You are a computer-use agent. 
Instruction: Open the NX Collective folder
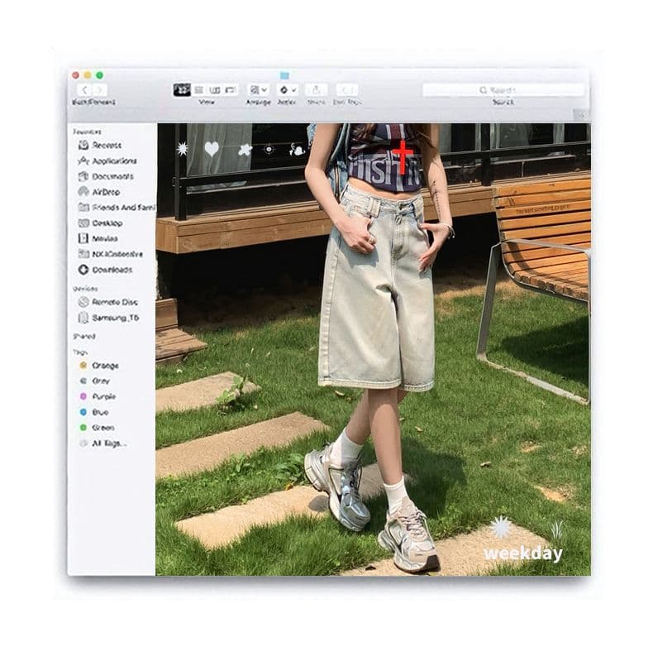[111, 254]
